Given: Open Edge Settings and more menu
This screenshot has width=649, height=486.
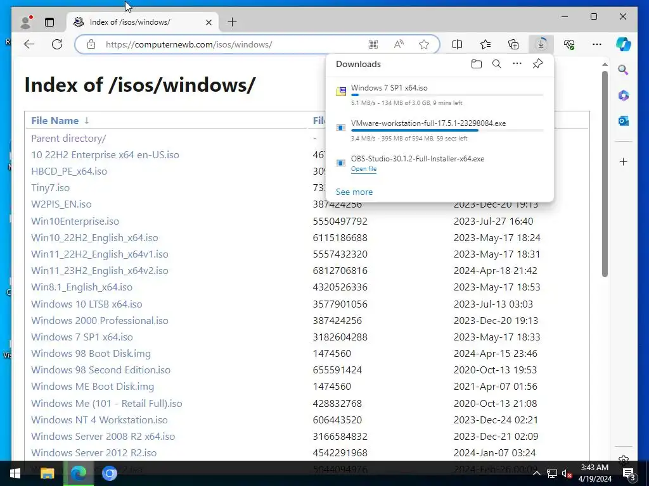Looking at the screenshot, I should pyautogui.click(x=596, y=44).
